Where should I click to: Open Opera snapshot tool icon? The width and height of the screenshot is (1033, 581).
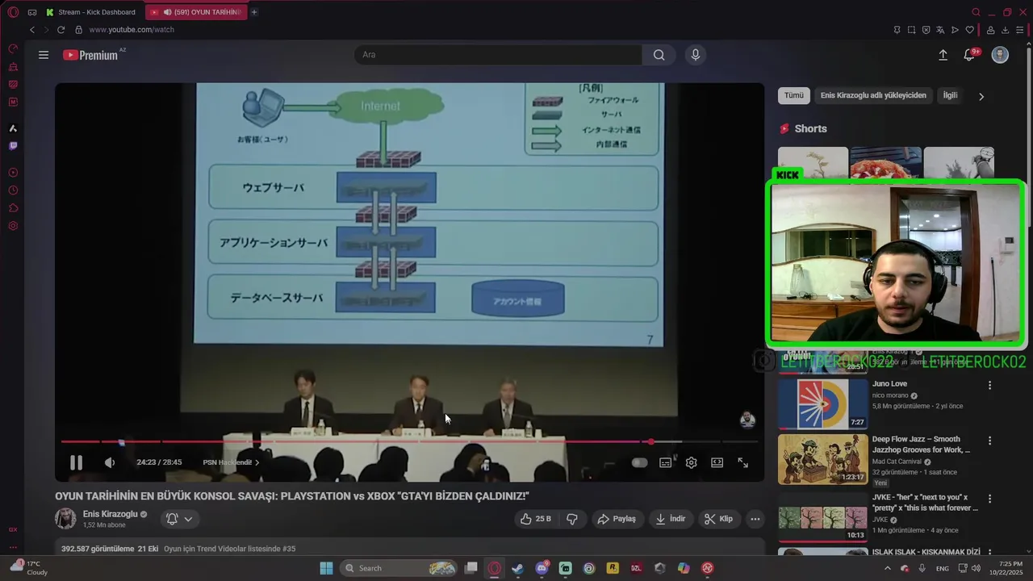coord(911,30)
